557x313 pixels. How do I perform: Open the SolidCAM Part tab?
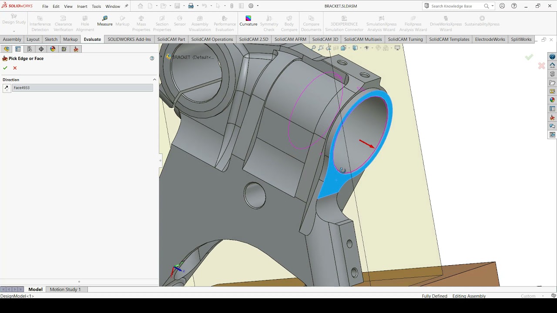[x=171, y=39]
